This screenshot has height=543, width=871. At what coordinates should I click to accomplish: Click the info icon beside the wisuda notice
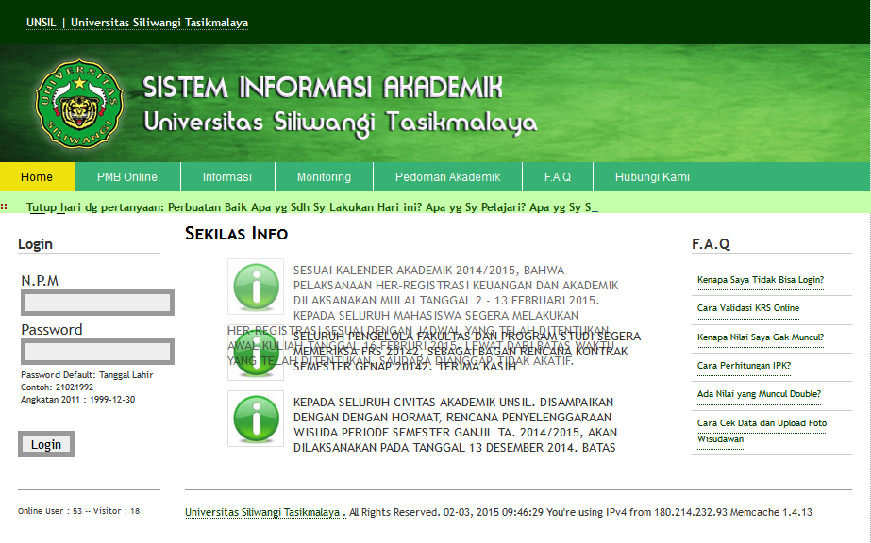click(x=256, y=419)
